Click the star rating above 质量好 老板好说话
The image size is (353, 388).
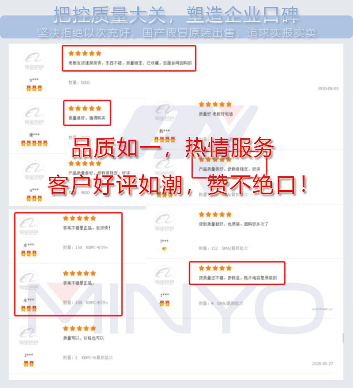tap(215, 104)
